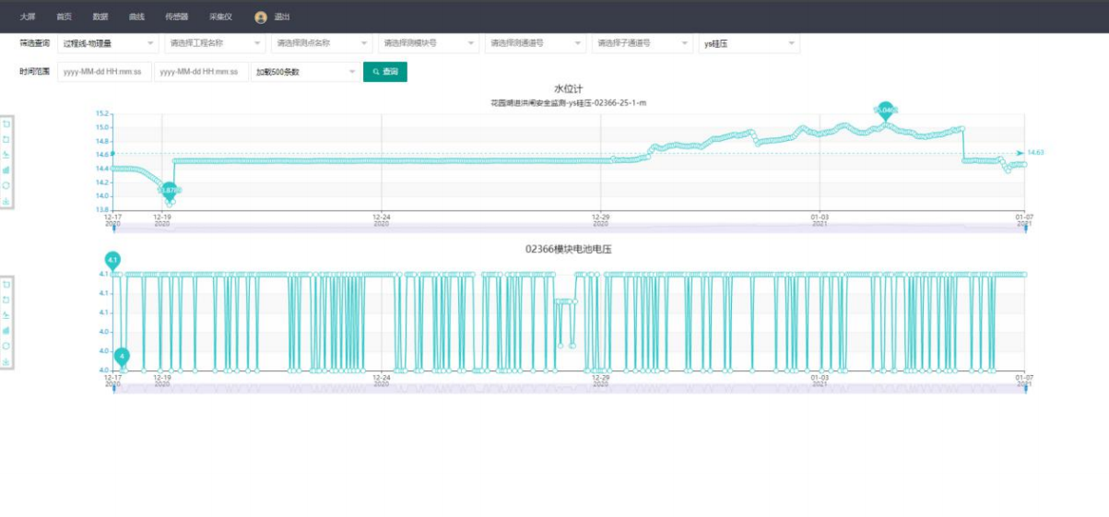This screenshot has height=517, width=1109.
Task: Expand the ys硅压 dropdown
Action: [x=749, y=43]
